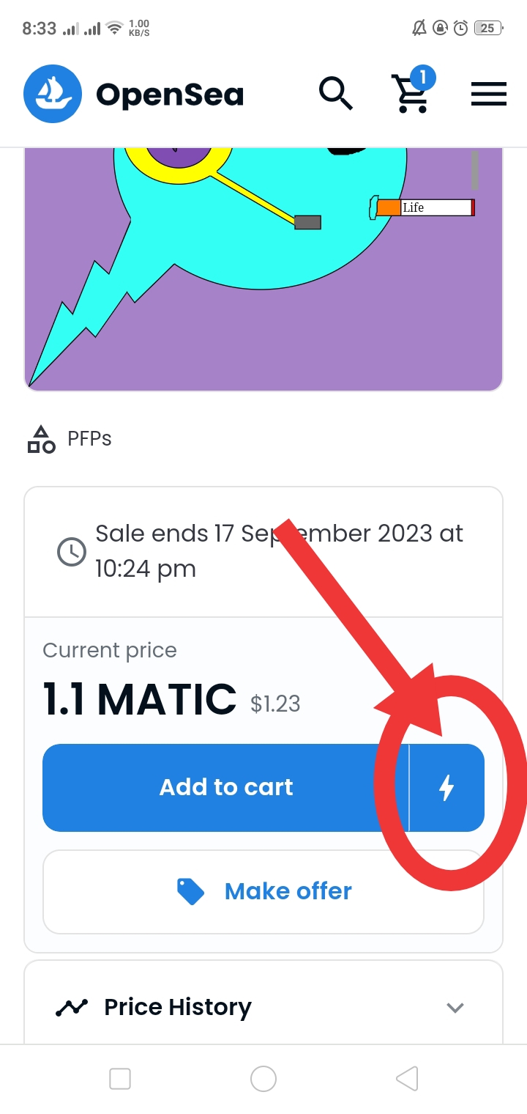Tap the Android home circle button
Screen dimensions: 527x1114
(263, 1079)
